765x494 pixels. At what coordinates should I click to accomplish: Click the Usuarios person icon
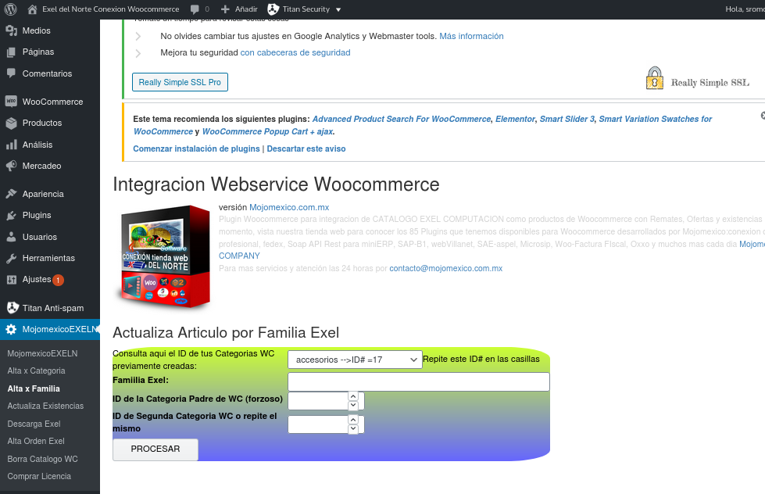click(x=11, y=237)
